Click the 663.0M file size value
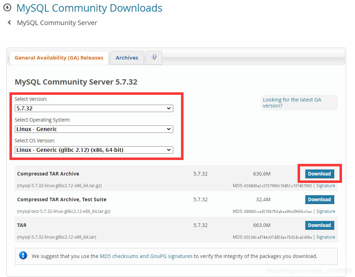 point(262,225)
